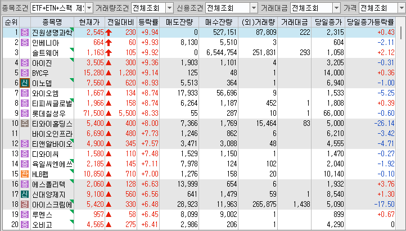Click the up triangle for 아이진

(109, 62)
